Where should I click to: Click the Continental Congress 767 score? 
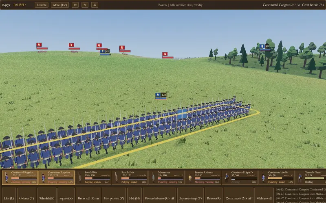[279, 5]
